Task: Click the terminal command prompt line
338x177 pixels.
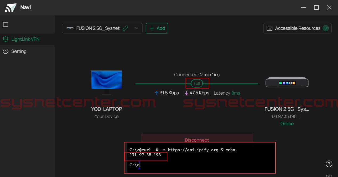Action: pyautogui.click(x=183, y=150)
